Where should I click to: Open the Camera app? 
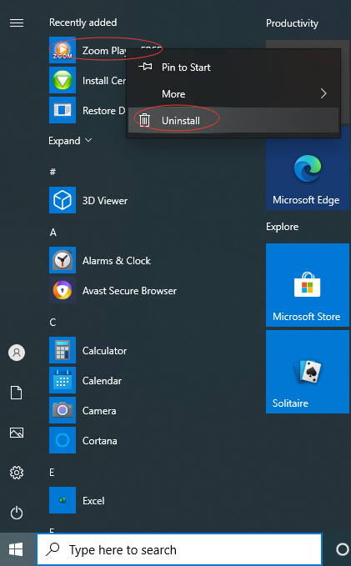[63, 410]
